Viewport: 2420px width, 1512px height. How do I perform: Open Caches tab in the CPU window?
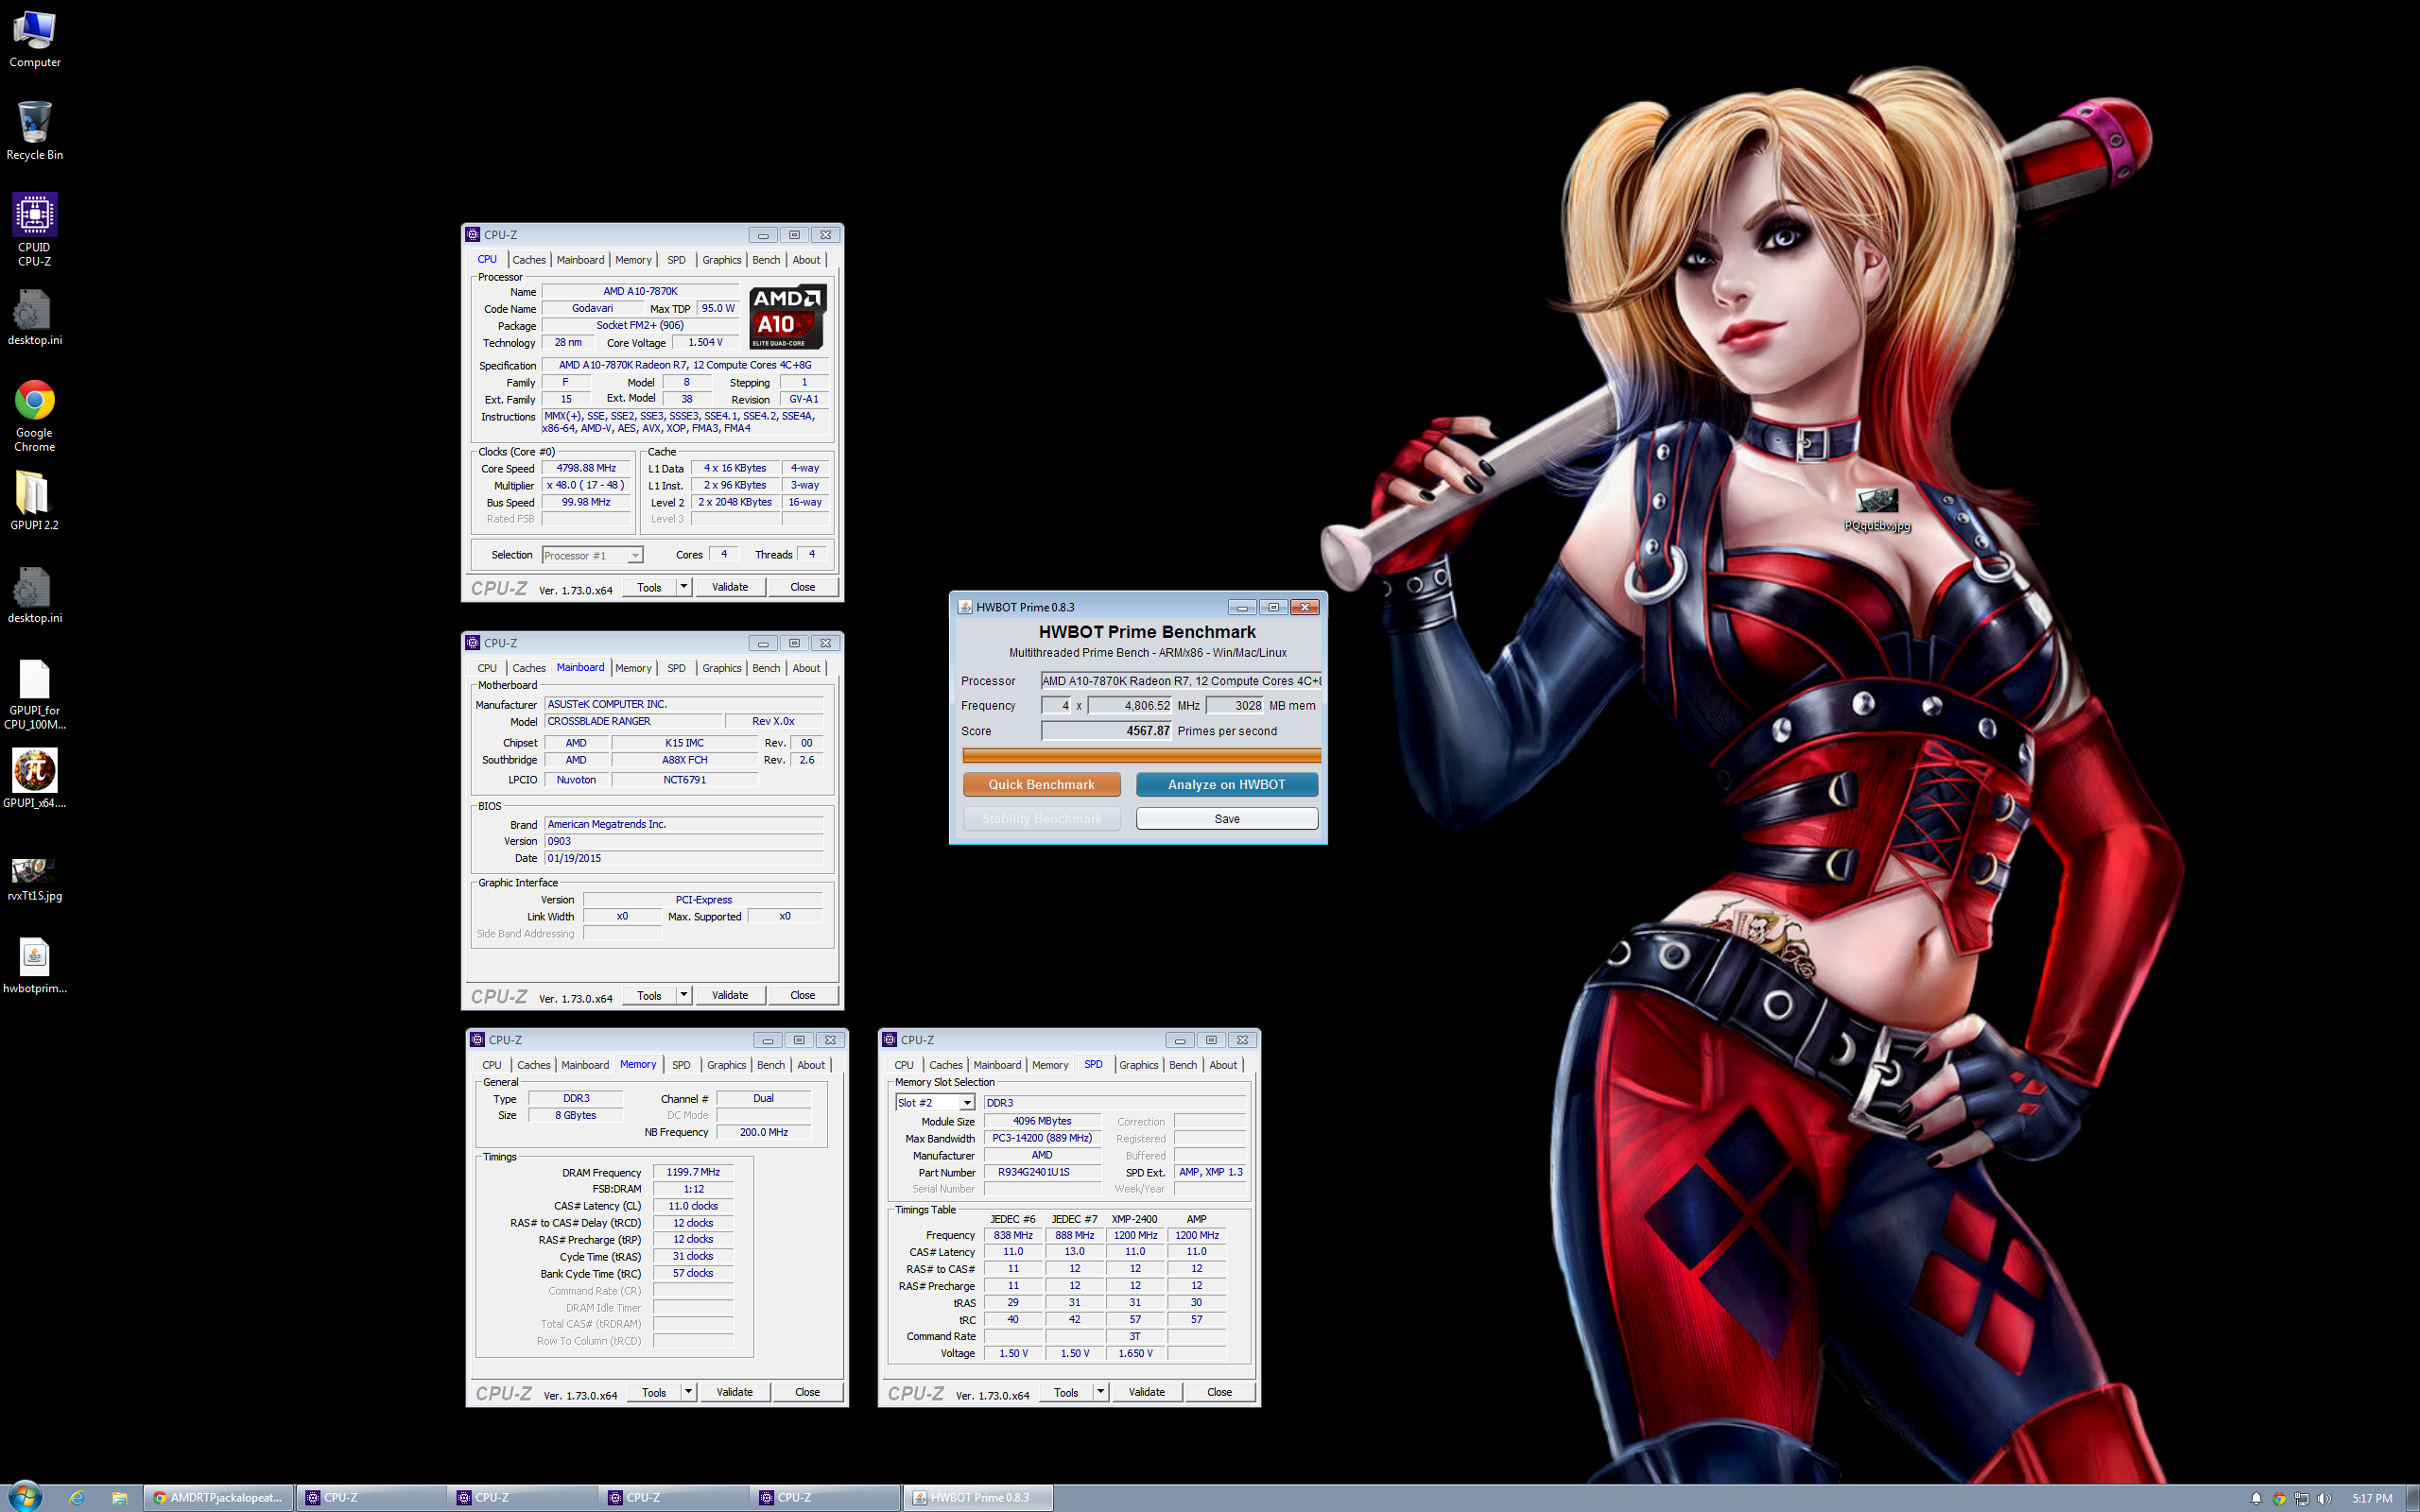pyautogui.click(x=529, y=260)
